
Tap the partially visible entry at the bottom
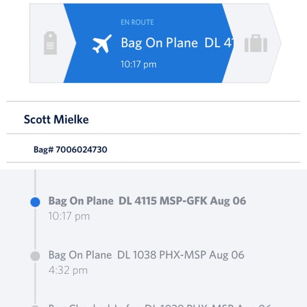(x=159, y=304)
